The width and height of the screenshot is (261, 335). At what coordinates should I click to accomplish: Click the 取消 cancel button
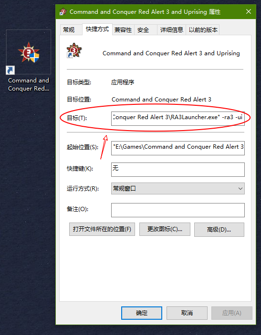[x=187, y=313]
